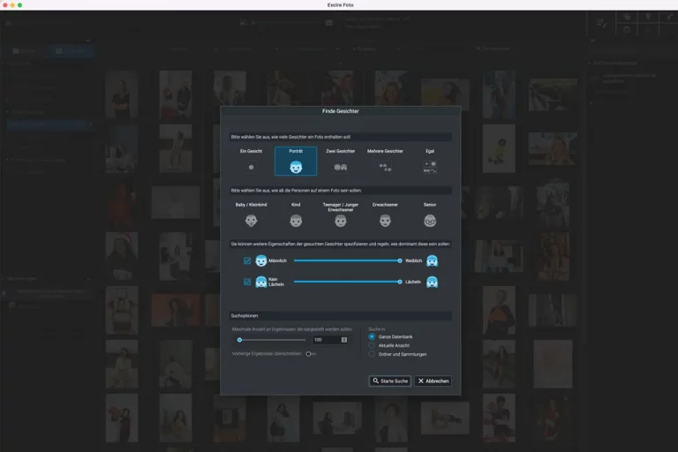Uncheck the Männlich/Weiblich gender checkbox
This screenshot has width=678, height=452.
(x=247, y=260)
